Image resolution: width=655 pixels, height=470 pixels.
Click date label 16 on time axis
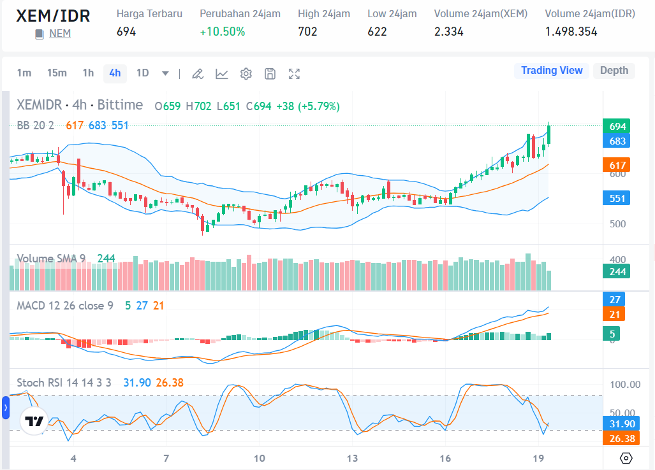[445, 459]
